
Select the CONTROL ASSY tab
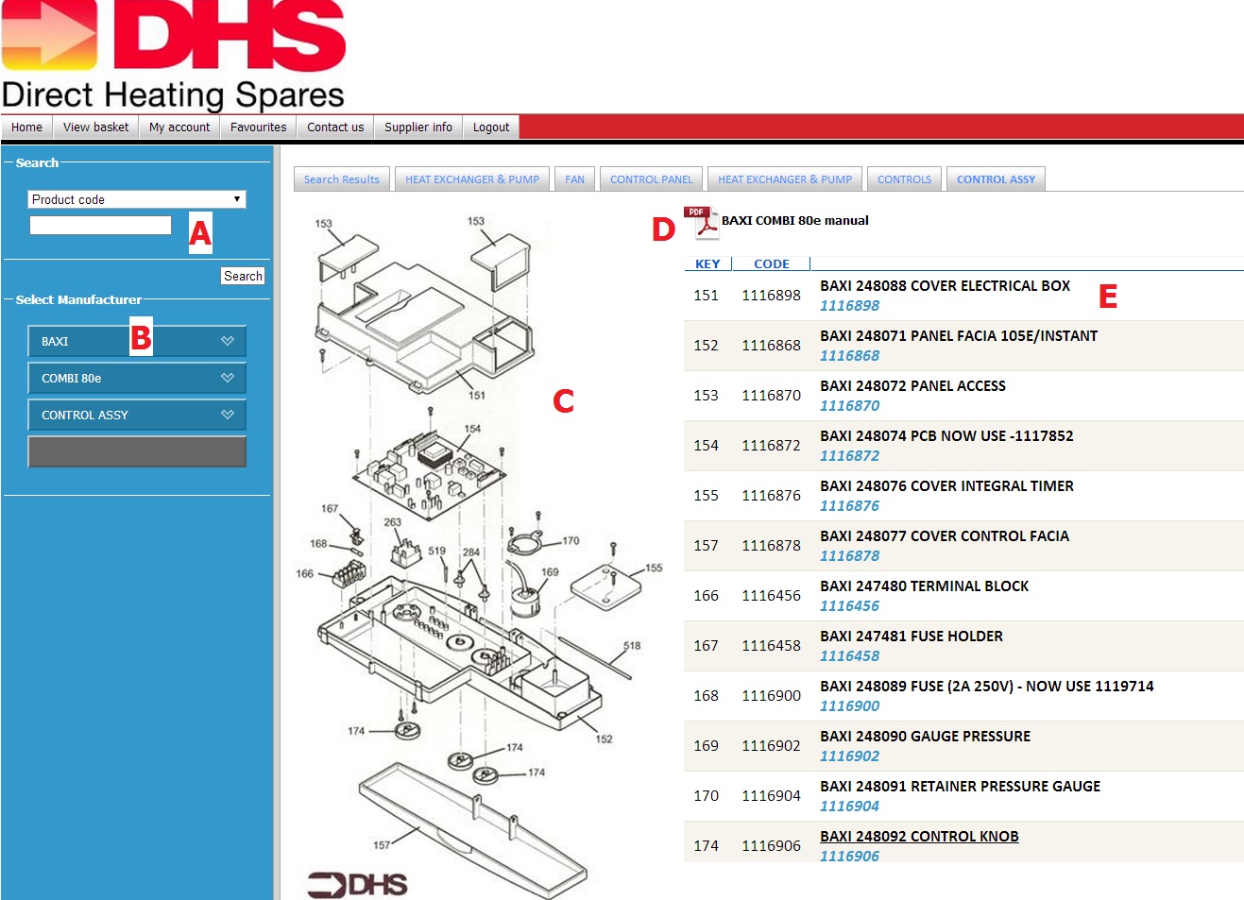[x=996, y=179]
